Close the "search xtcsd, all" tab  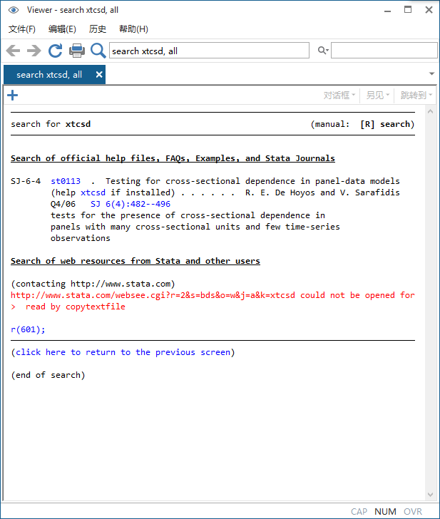pos(99,74)
